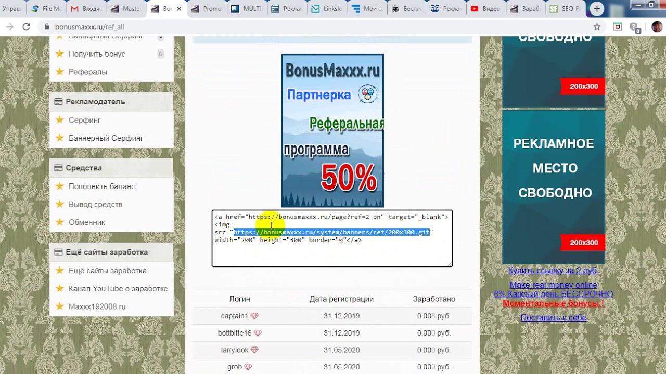Switch to the Gmail Входящие tab
This screenshot has width=666, height=374.
[86, 9]
